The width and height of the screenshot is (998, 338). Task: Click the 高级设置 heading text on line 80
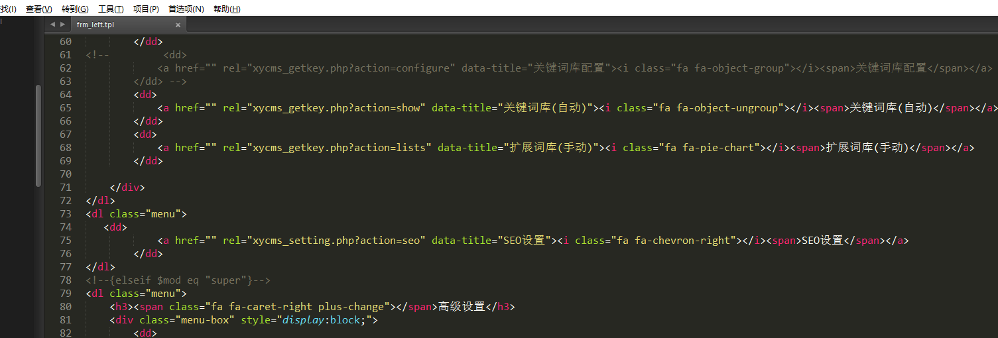tap(462, 307)
